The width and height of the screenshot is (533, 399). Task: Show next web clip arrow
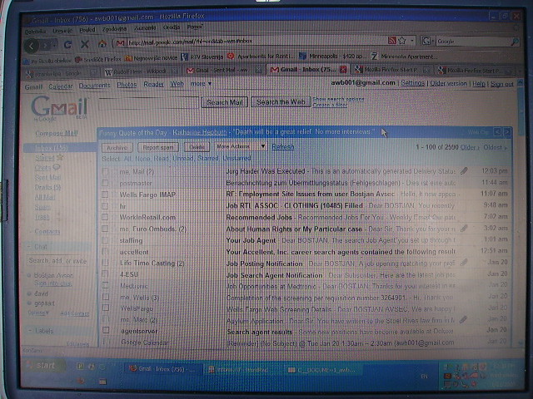coord(506,132)
